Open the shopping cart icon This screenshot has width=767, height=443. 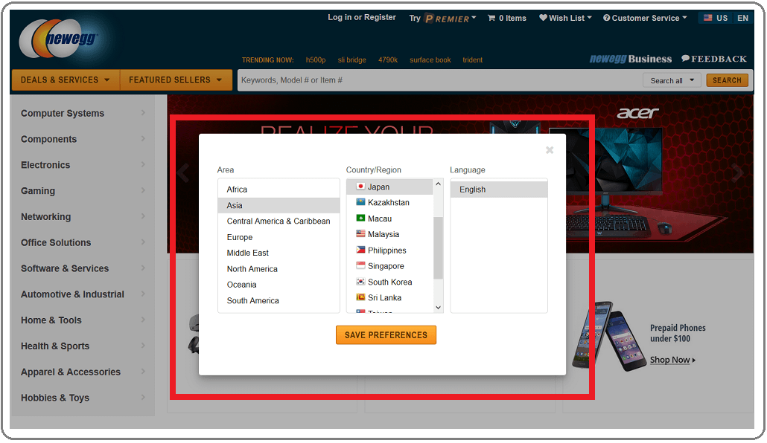point(491,18)
